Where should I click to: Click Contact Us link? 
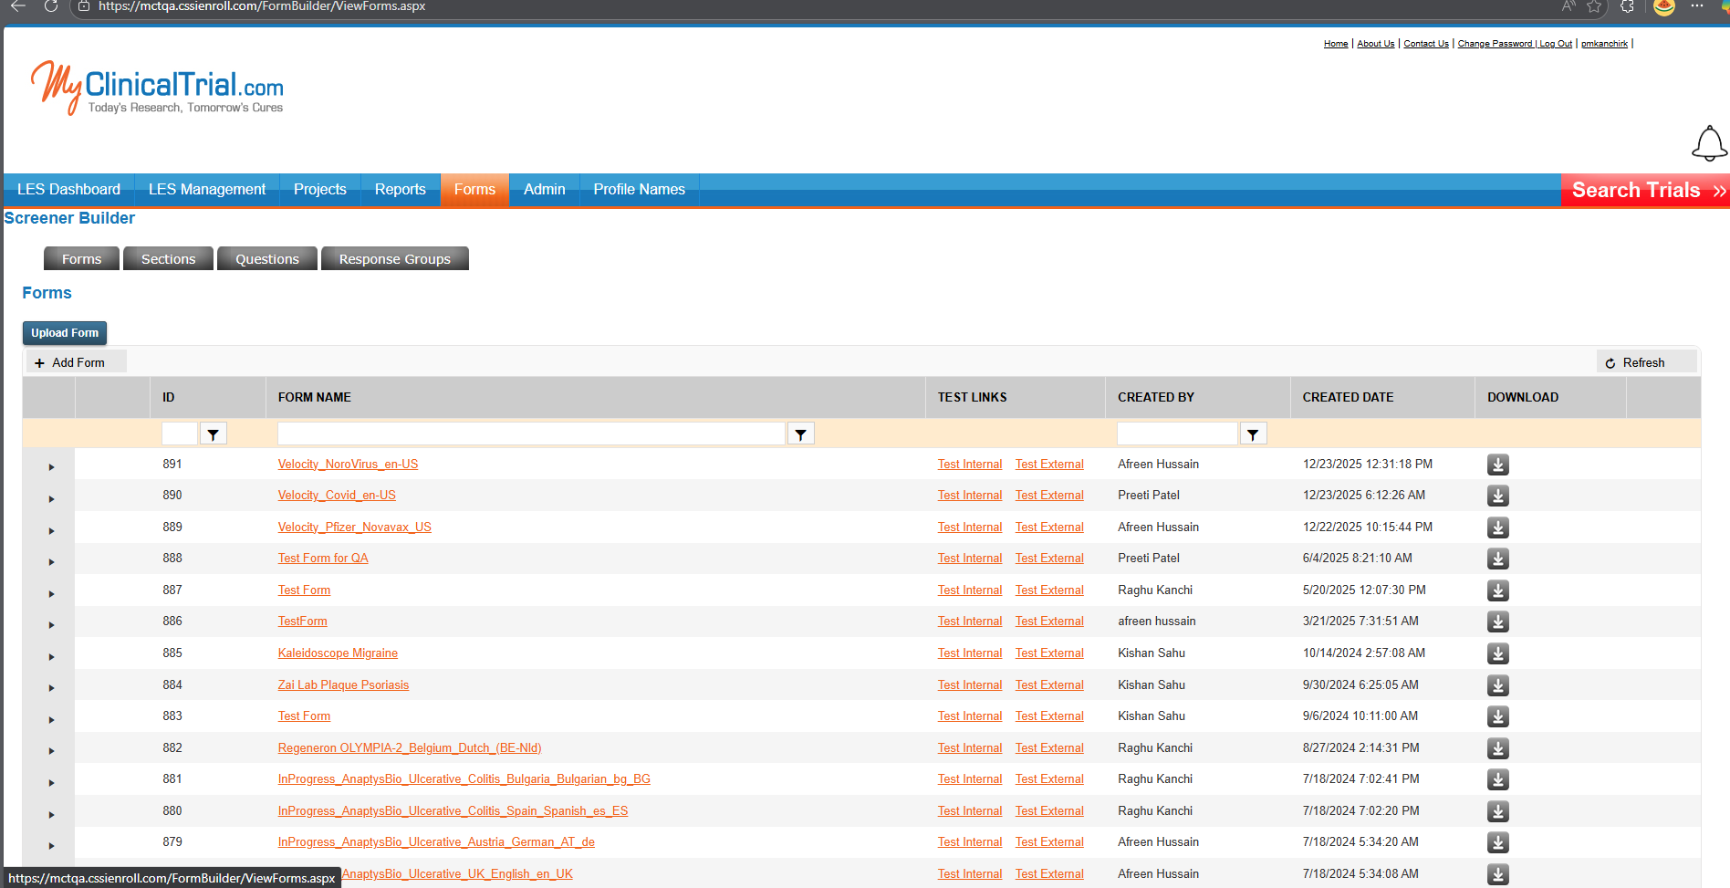click(x=1426, y=44)
